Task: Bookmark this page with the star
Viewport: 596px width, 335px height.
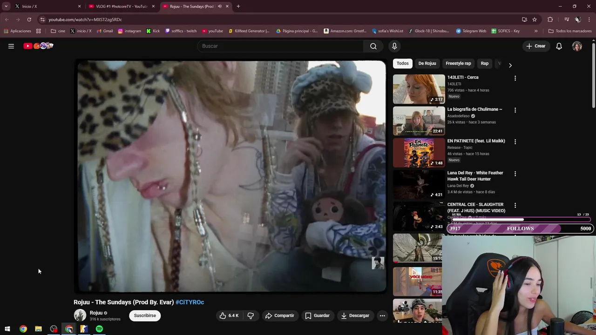Action: (x=535, y=20)
